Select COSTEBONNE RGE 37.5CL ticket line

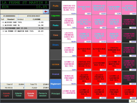25,28
